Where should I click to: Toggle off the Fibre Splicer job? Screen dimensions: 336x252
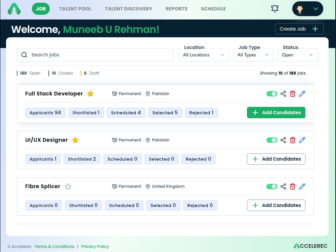click(272, 186)
